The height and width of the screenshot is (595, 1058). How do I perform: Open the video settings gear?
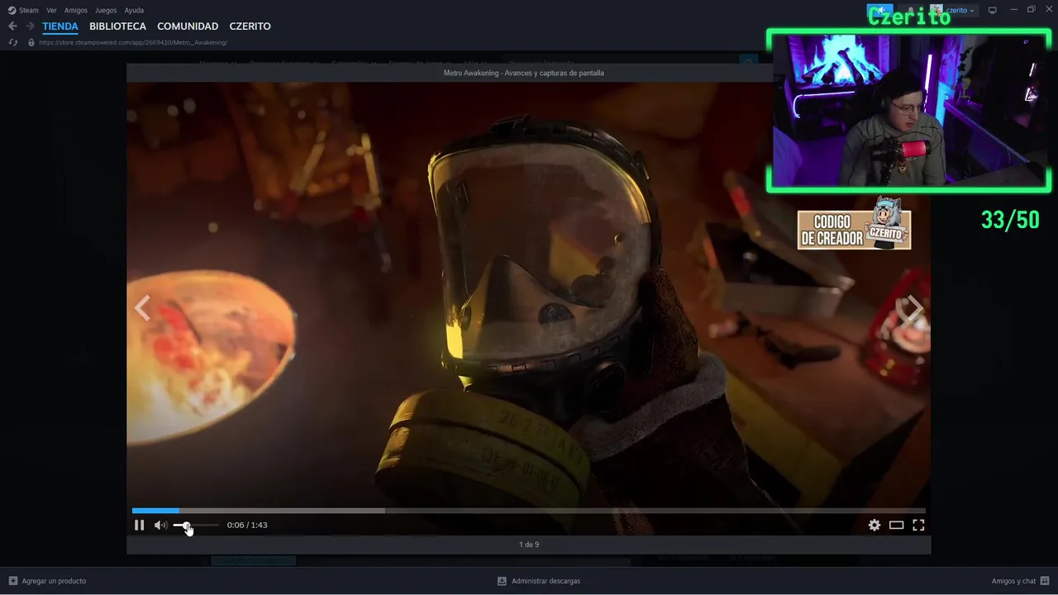click(x=875, y=525)
